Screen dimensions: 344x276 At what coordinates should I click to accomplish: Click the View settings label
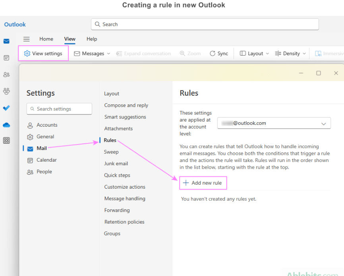pos(47,53)
